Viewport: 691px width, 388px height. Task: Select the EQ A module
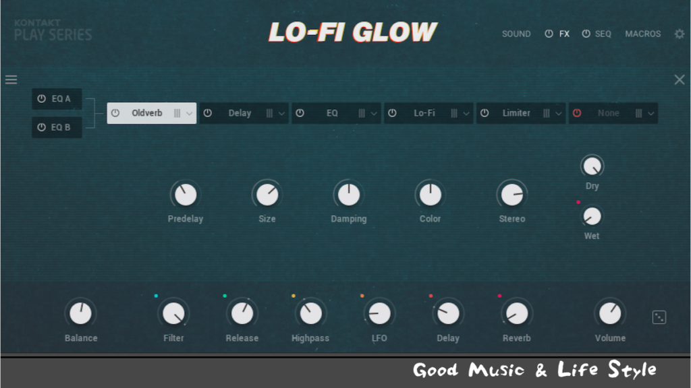pos(57,98)
